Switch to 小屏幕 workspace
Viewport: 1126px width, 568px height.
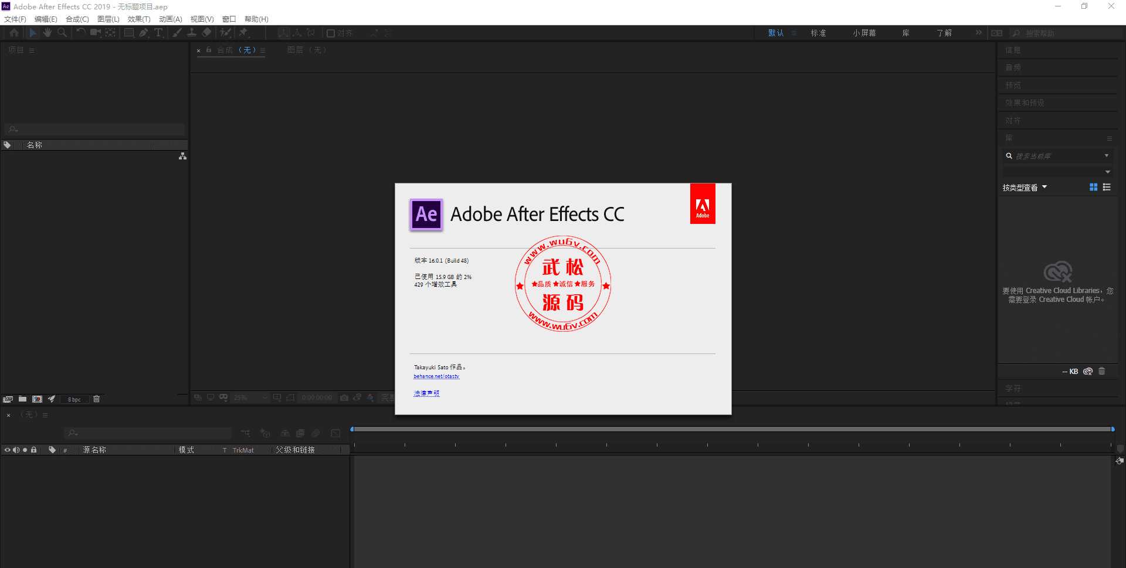coord(864,33)
